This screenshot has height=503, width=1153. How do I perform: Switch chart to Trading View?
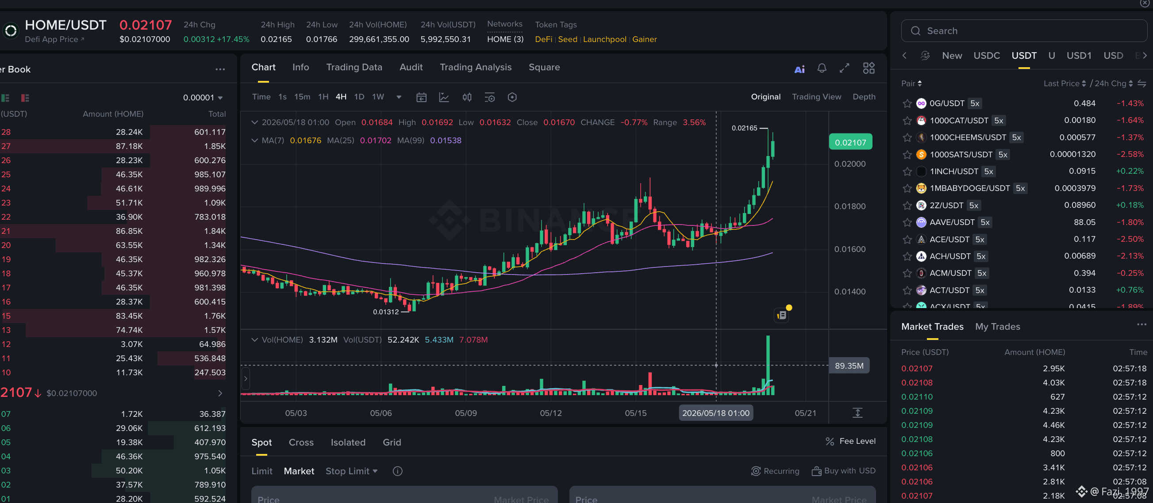click(816, 96)
